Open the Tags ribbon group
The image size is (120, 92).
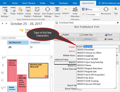click(116, 11)
